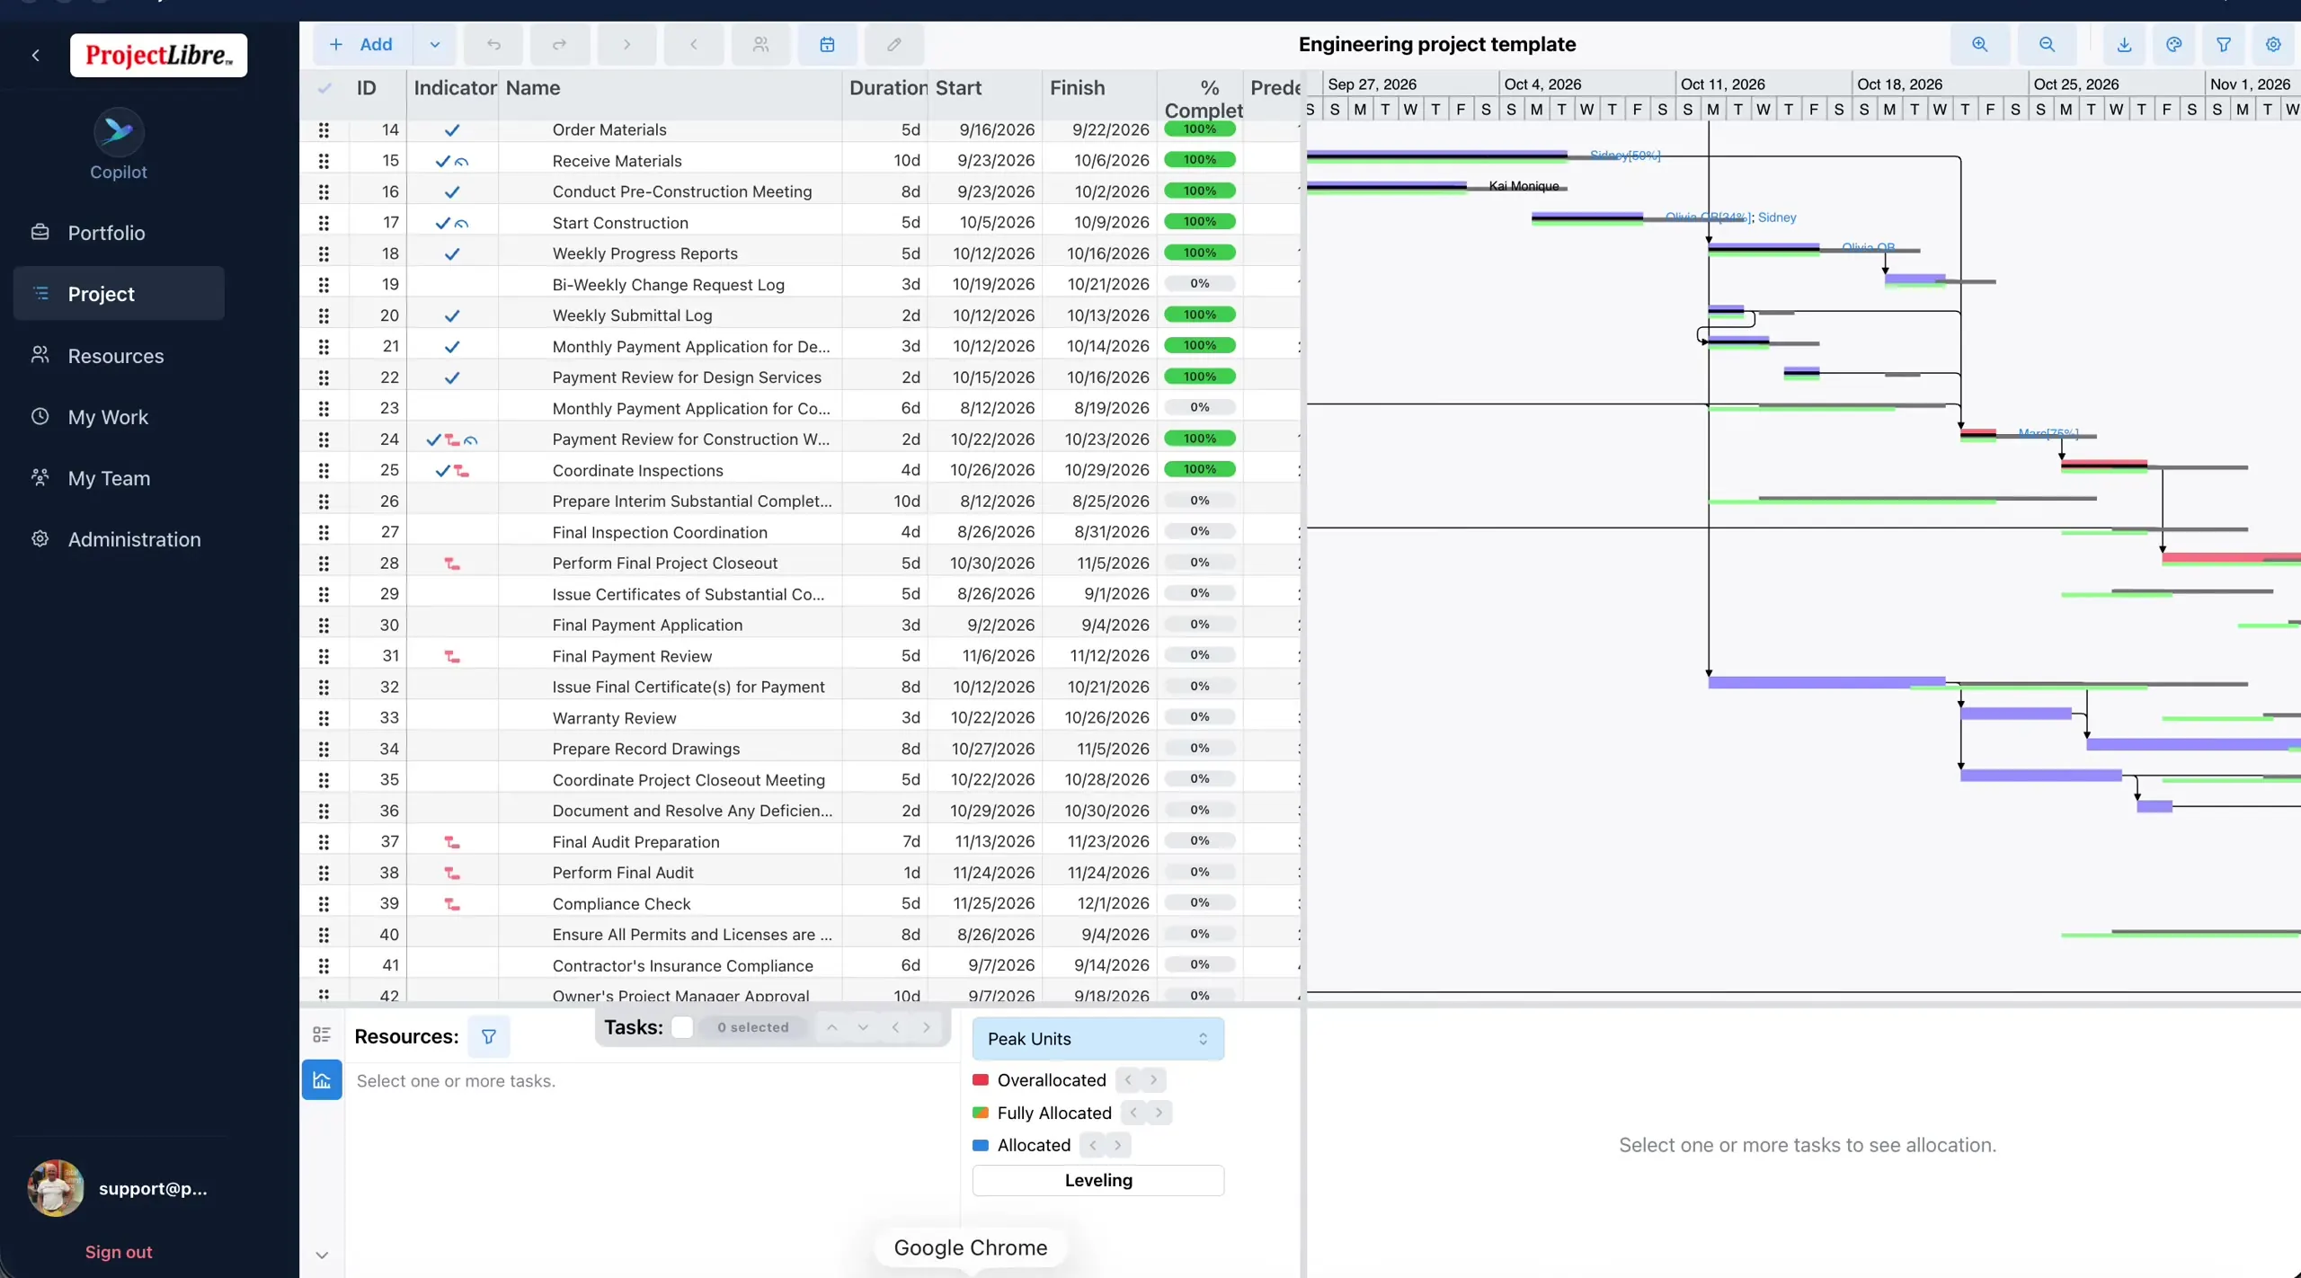
Task: Click the blue Allocated swatch
Action: pyautogui.click(x=981, y=1146)
